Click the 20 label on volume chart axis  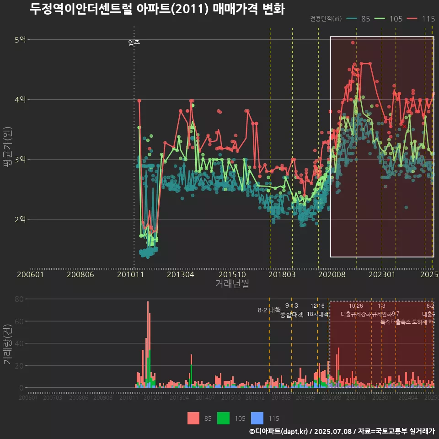point(19,366)
